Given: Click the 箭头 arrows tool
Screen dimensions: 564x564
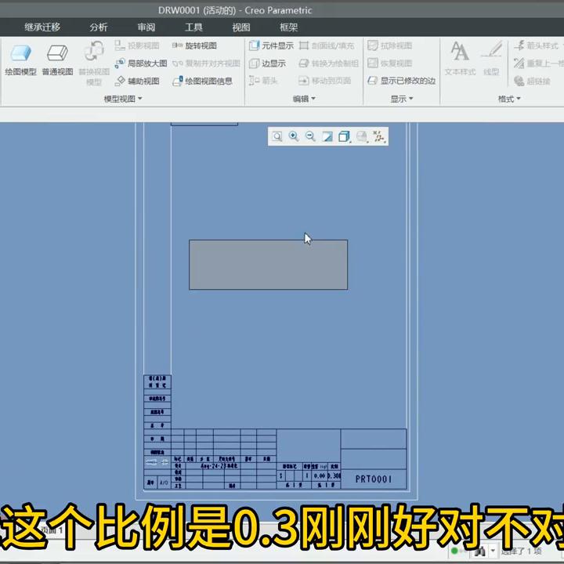Looking at the screenshot, I should pyautogui.click(x=263, y=81).
